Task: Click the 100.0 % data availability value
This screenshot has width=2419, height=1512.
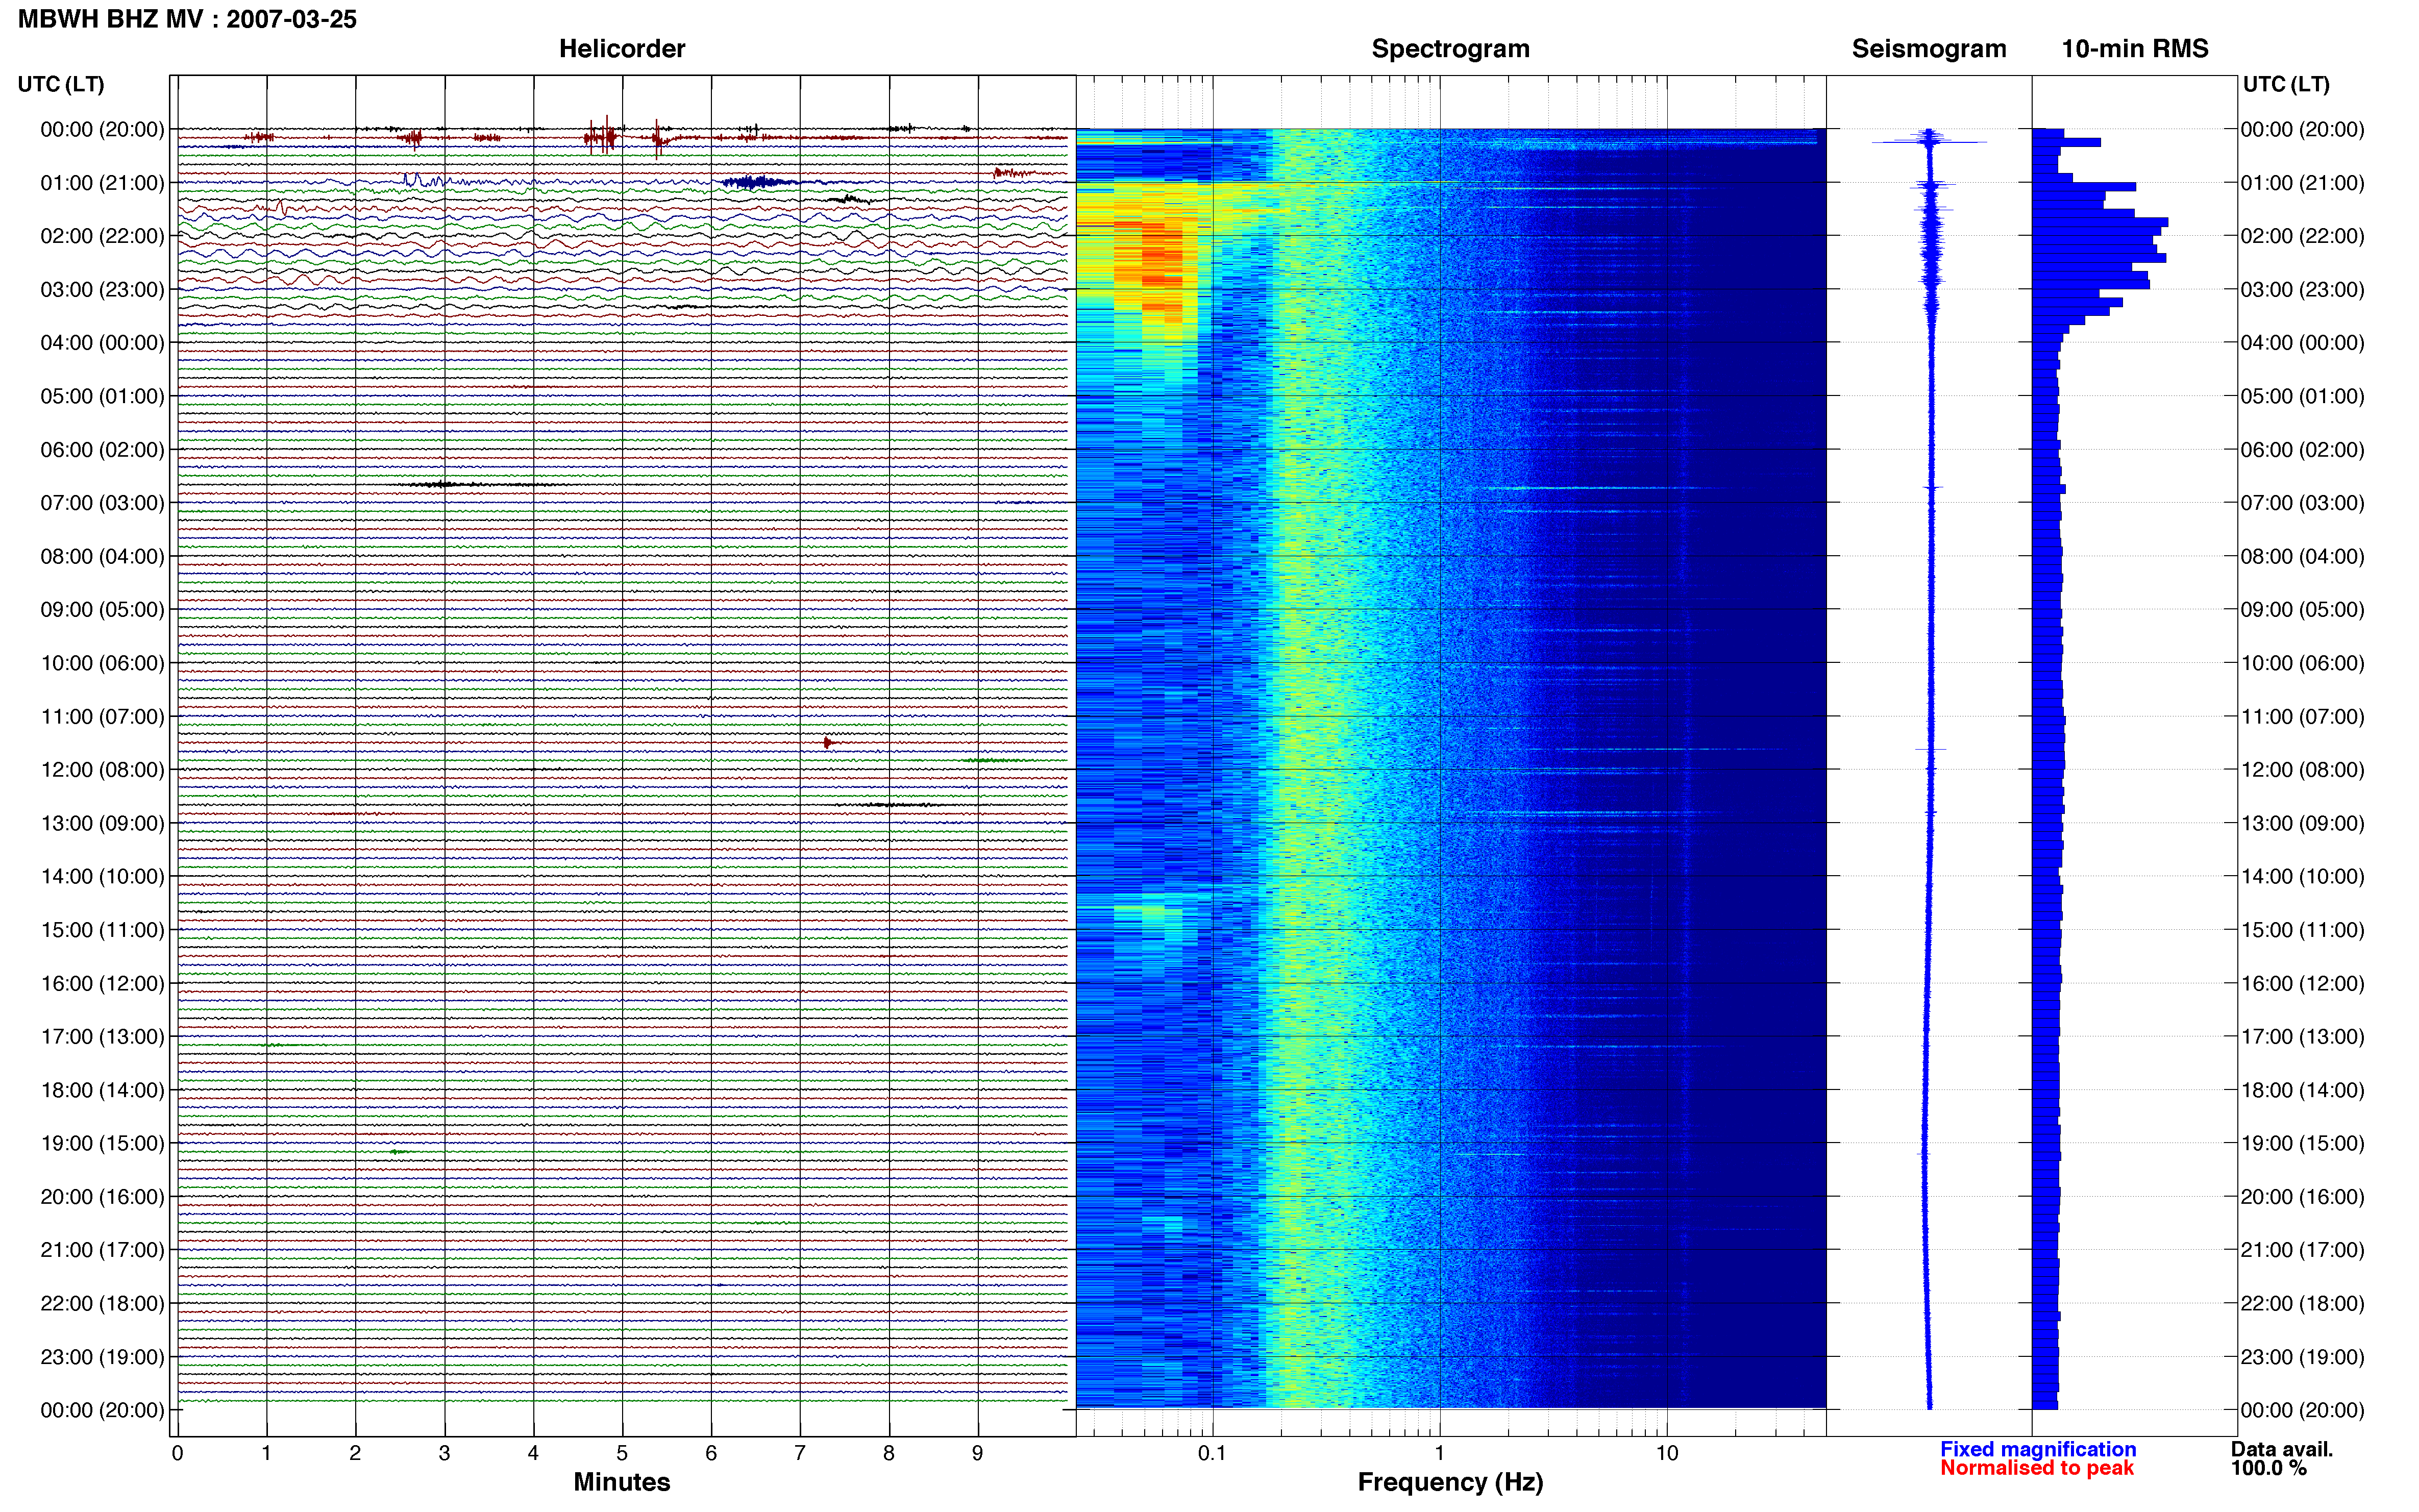Action: click(2268, 1468)
